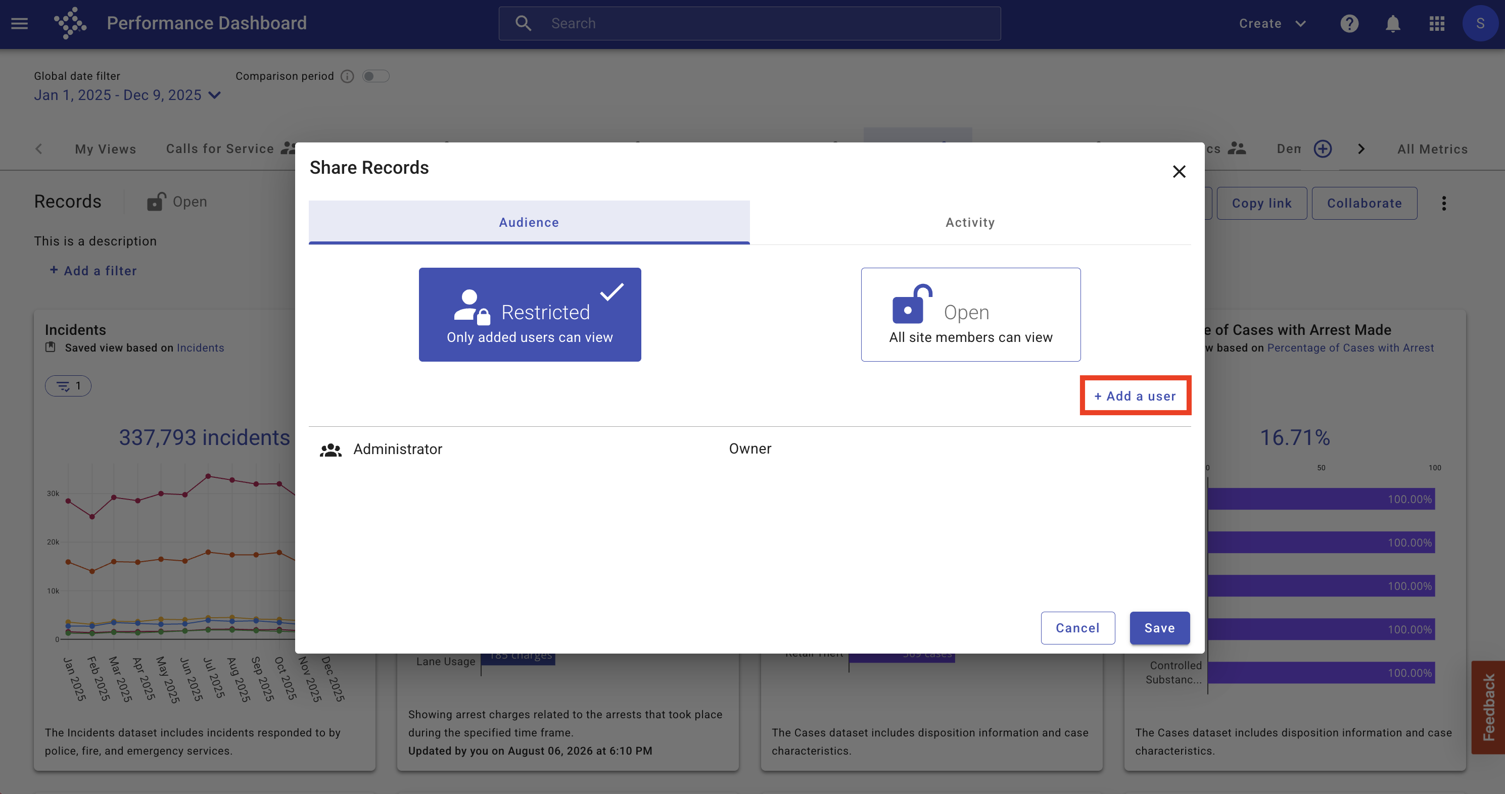The height and width of the screenshot is (794, 1505).
Task: Select the Restricted audience option
Action: 530,315
